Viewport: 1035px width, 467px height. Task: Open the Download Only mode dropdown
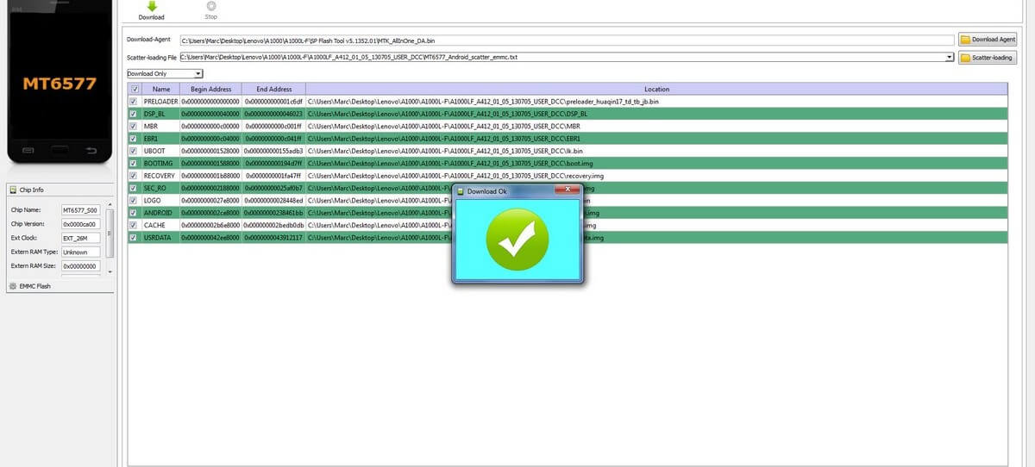[x=165, y=73]
